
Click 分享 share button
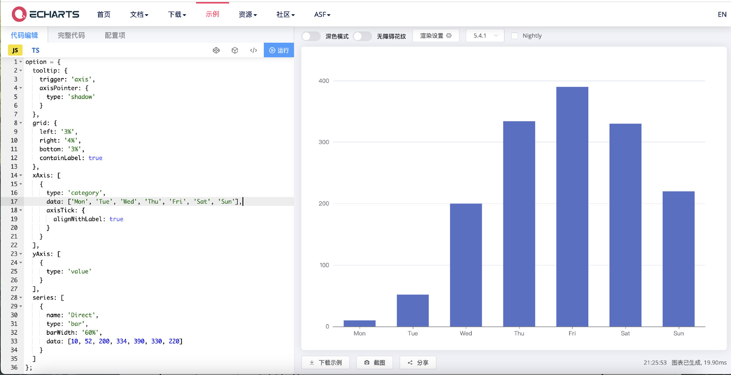point(418,362)
